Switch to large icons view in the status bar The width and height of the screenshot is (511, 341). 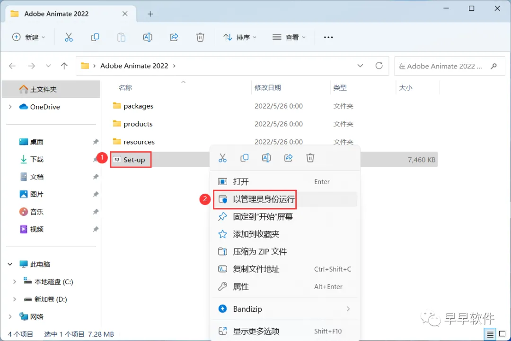point(502,334)
